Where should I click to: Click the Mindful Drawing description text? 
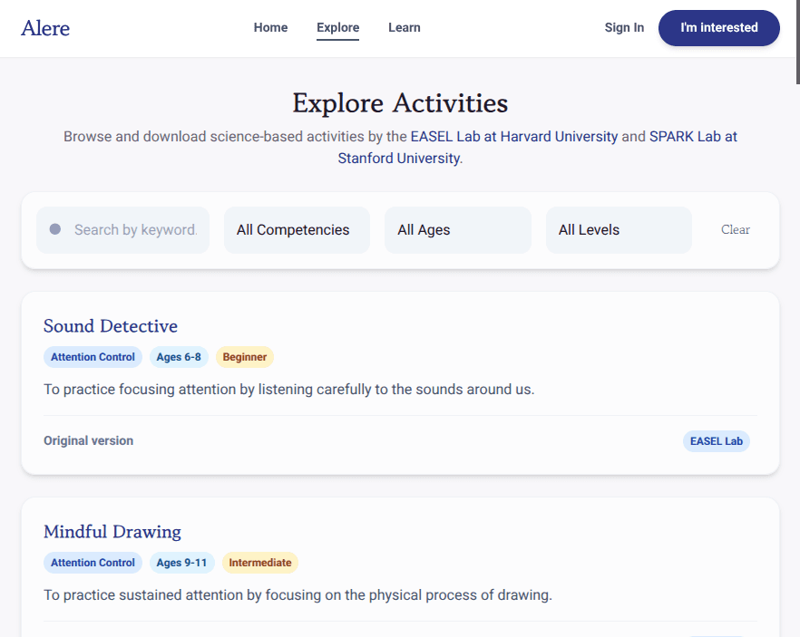[298, 595]
